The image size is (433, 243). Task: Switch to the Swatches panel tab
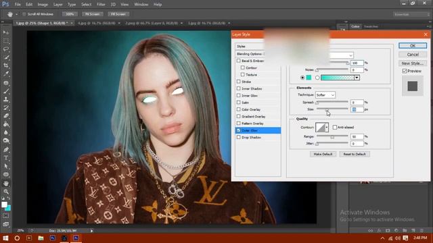(x=371, y=26)
